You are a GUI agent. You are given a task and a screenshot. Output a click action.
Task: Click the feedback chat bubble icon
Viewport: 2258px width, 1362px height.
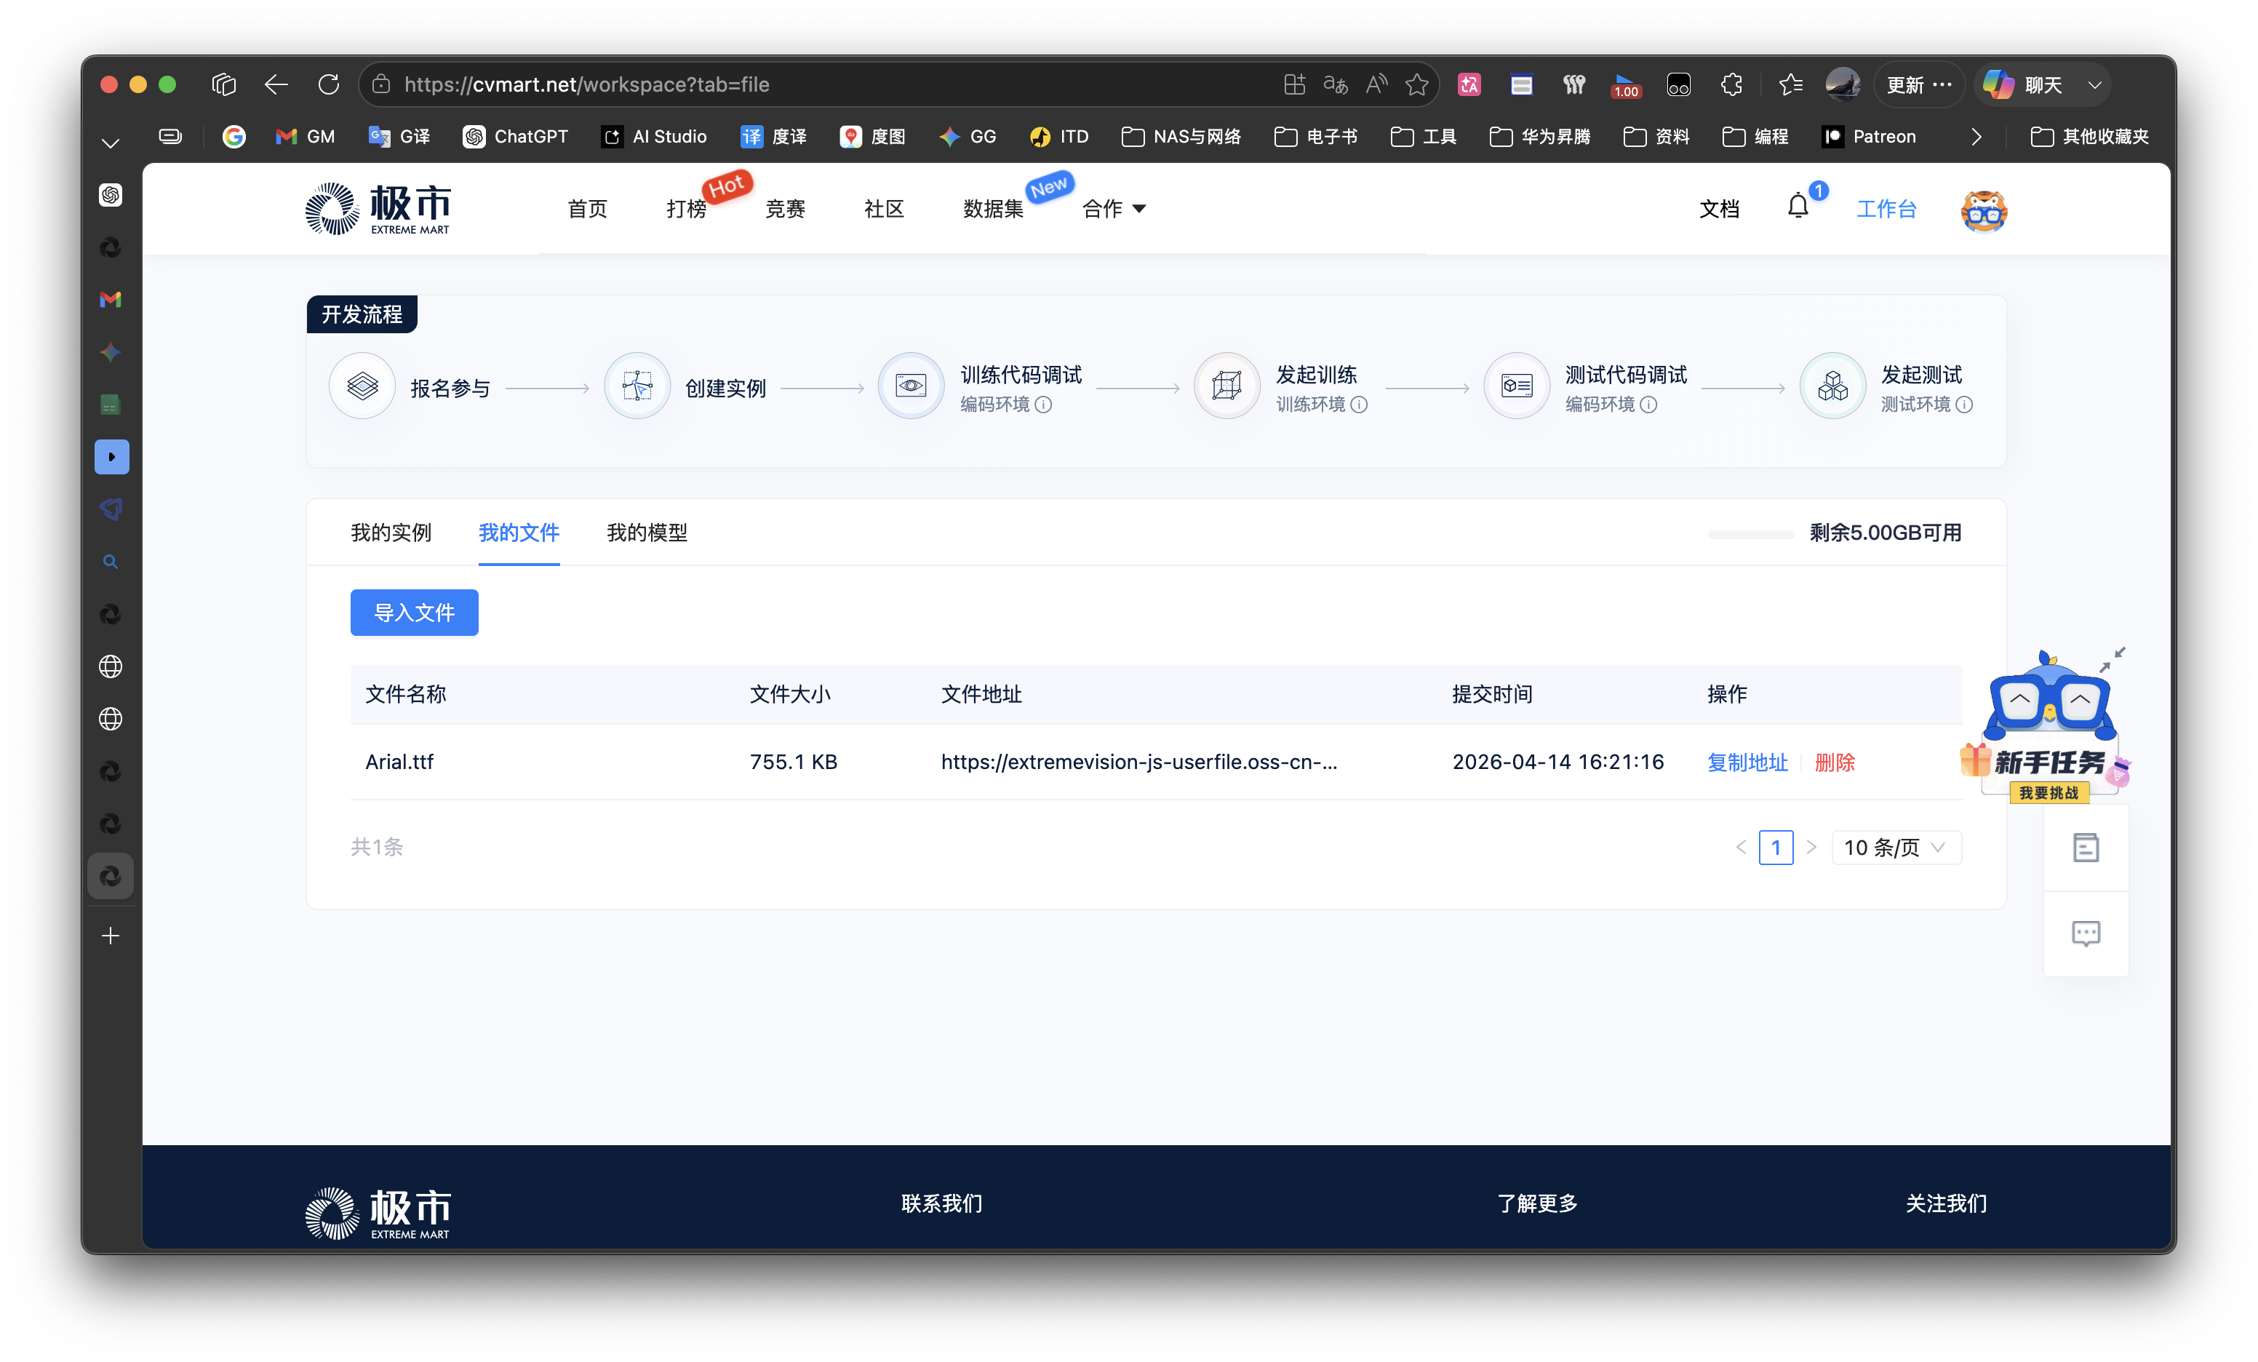click(x=2085, y=934)
